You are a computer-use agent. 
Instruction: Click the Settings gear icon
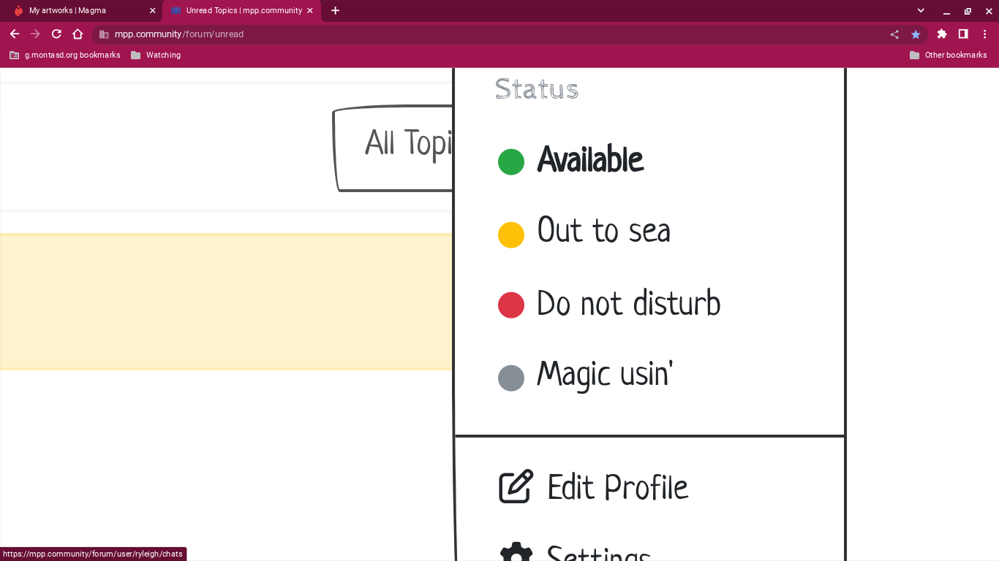(x=516, y=552)
